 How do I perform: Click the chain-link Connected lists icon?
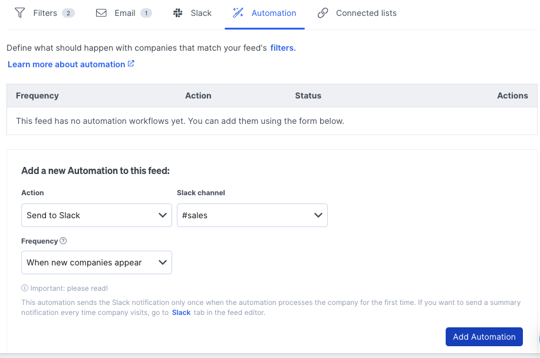click(x=322, y=12)
